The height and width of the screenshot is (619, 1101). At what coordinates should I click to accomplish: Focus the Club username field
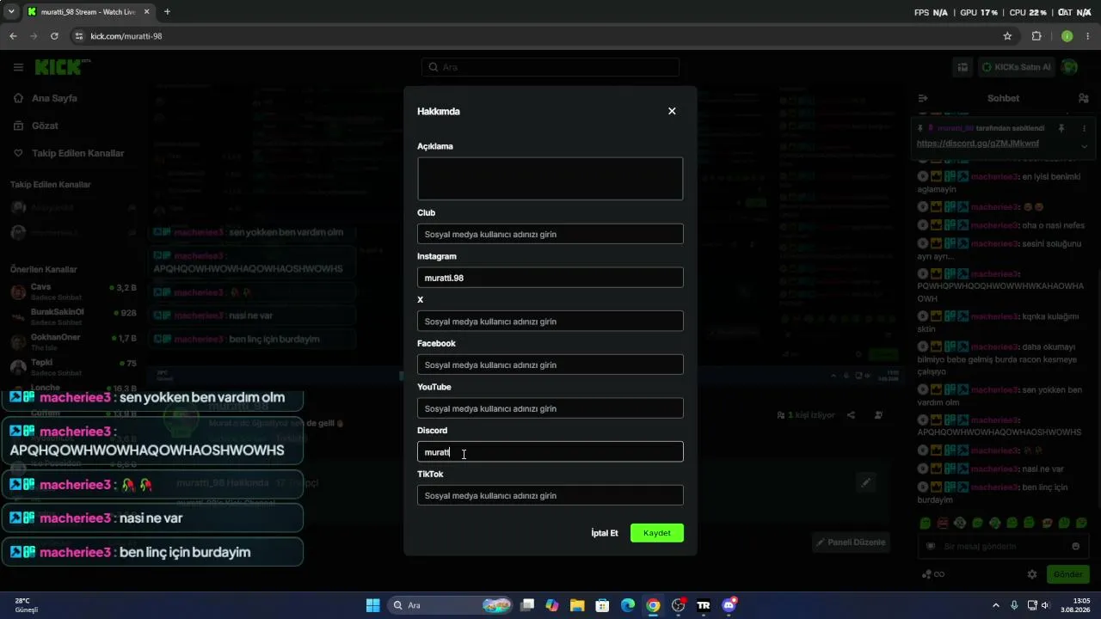550,234
